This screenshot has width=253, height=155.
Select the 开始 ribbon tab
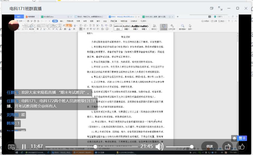point(55,21)
